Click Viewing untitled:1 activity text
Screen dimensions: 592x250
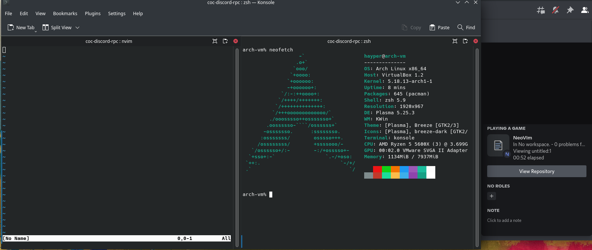pos(532,151)
